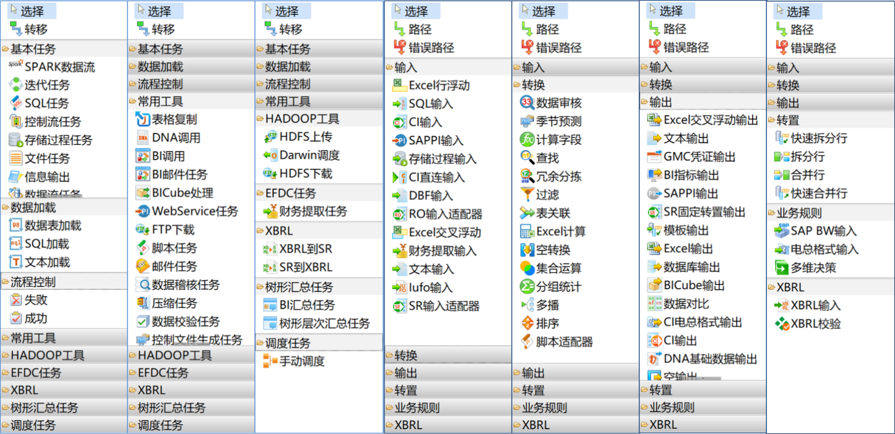Select the 数据对比 icon
The image size is (895, 434).
654,304
